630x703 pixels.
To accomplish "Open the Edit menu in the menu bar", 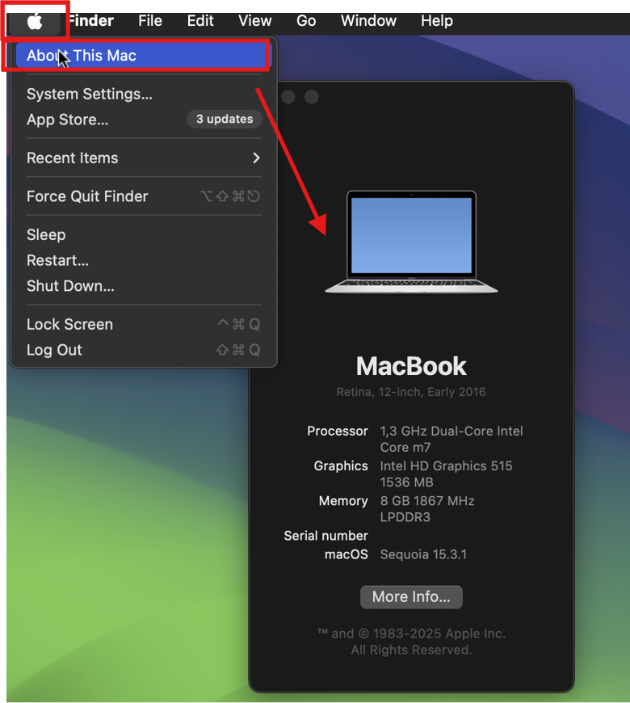I will [200, 21].
